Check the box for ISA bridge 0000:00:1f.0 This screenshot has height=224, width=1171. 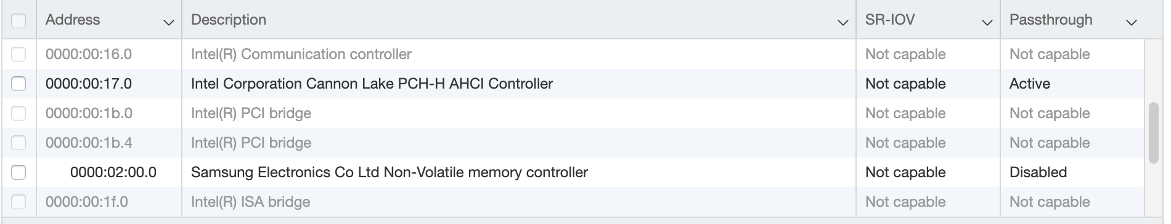point(18,202)
